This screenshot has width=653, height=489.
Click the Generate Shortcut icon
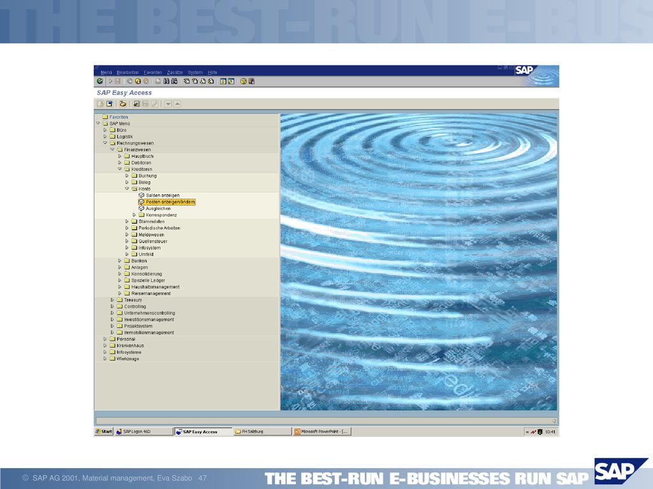231,81
